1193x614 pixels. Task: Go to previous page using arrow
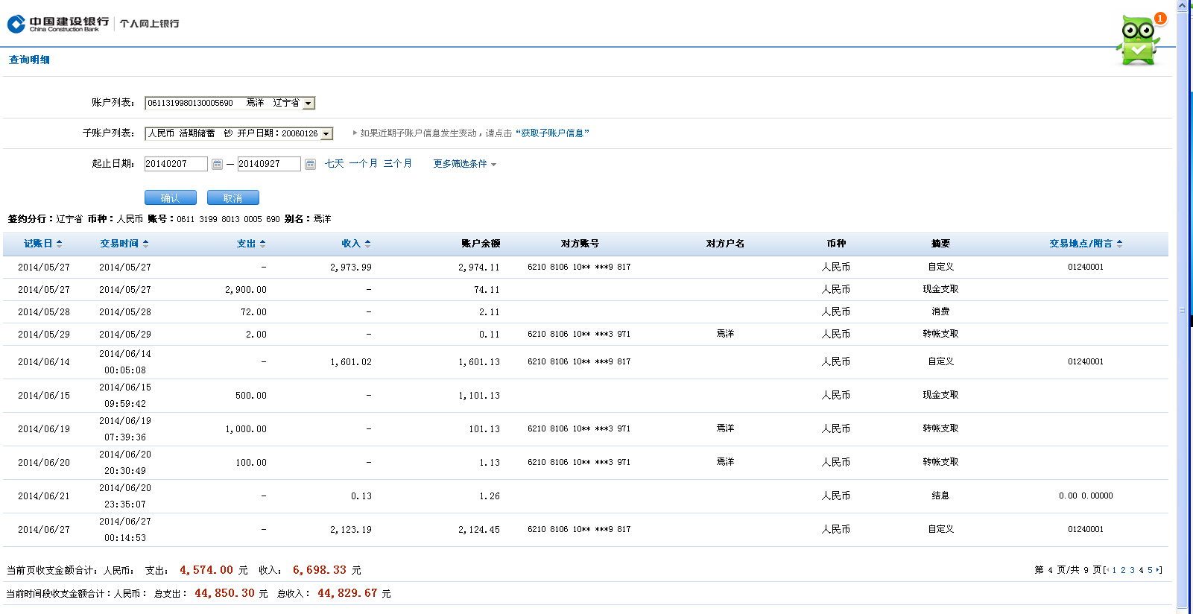[x=1107, y=570]
